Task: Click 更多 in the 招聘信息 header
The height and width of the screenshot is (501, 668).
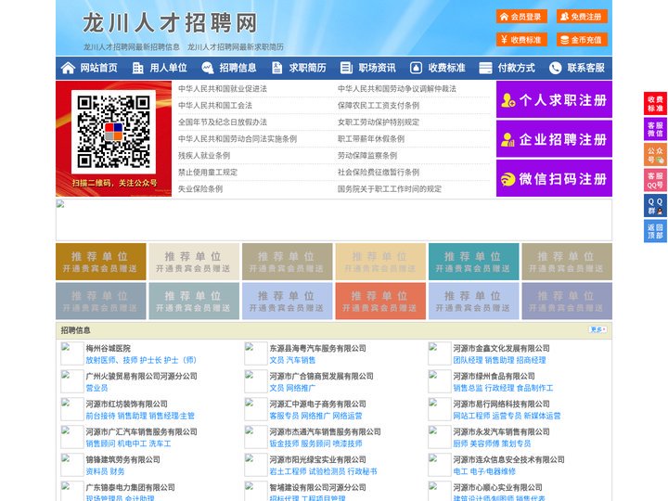Action: pyautogui.click(x=597, y=329)
